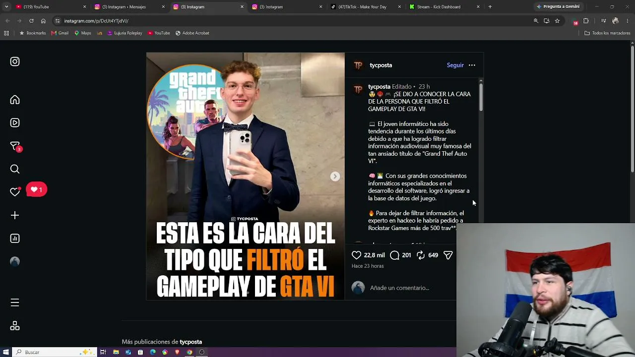The height and width of the screenshot is (357, 635).
Task: Close the YouTube browser tab
Action: 84,7
